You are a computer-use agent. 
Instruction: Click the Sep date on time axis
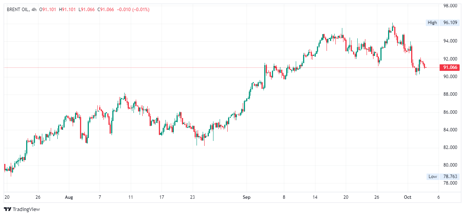point(247,197)
